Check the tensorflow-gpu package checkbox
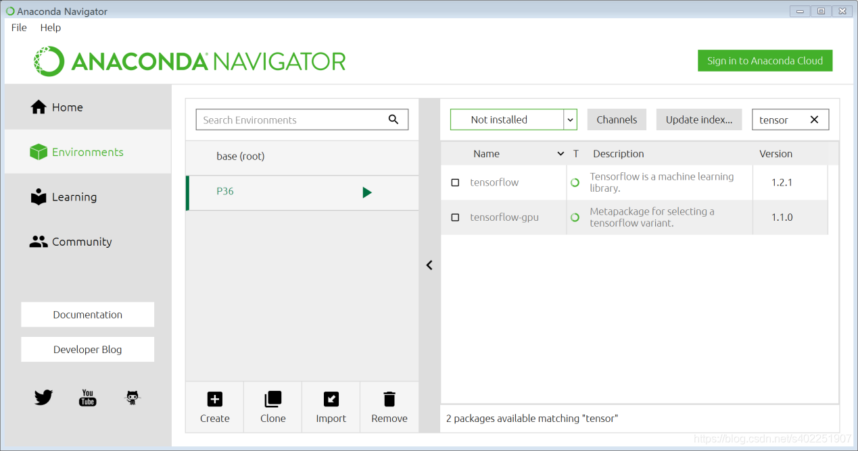 (x=455, y=217)
